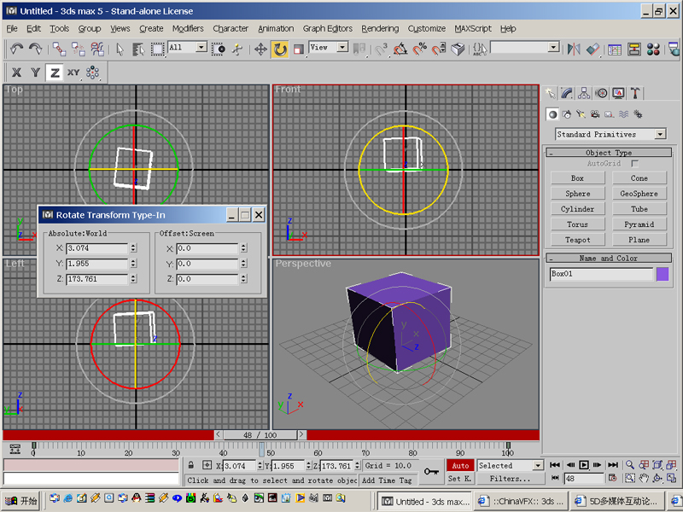
Task: Toggle the Angle Snap button
Action: pos(400,49)
